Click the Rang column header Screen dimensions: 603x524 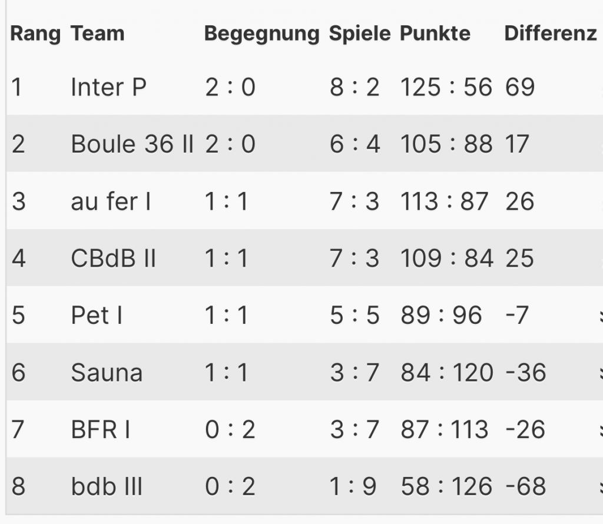pos(35,34)
